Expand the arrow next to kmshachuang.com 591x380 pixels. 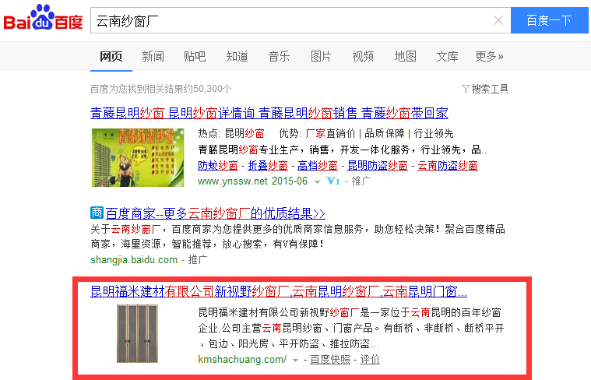click(x=295, y=360)
